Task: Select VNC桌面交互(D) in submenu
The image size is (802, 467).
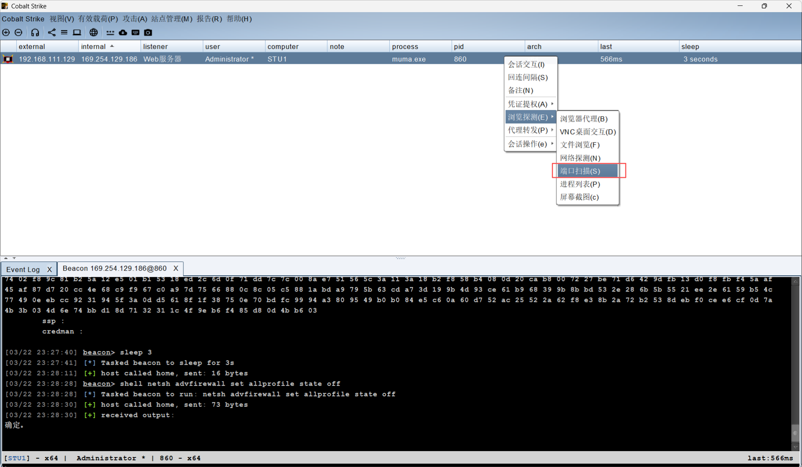Action: pos(587,132)
